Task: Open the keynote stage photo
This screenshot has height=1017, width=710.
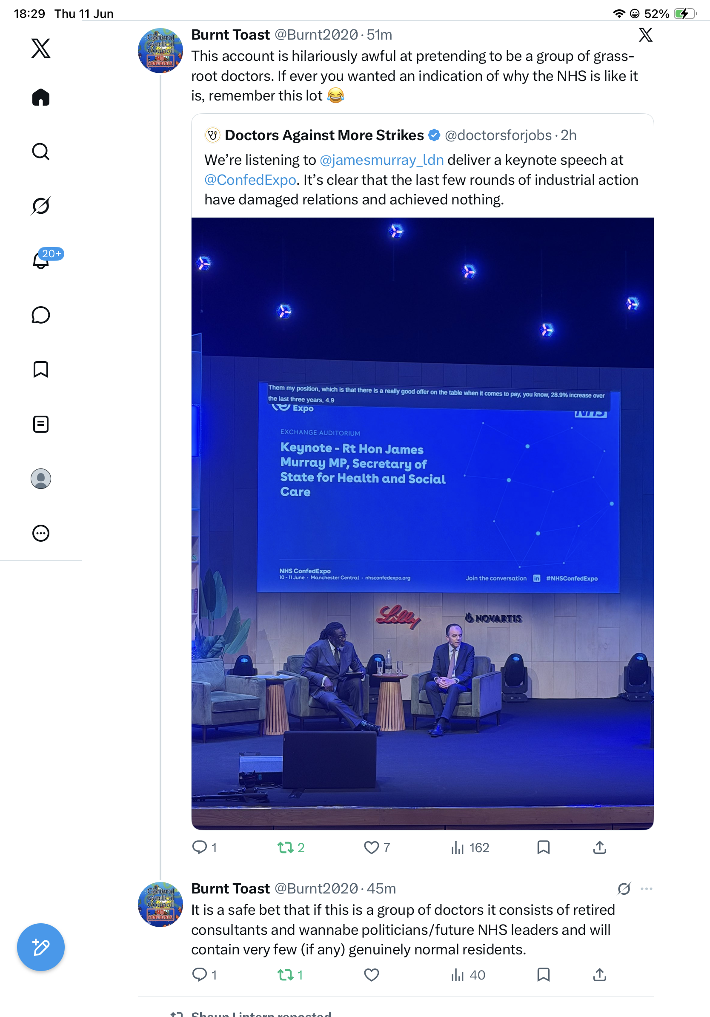Action: (422, 523)
